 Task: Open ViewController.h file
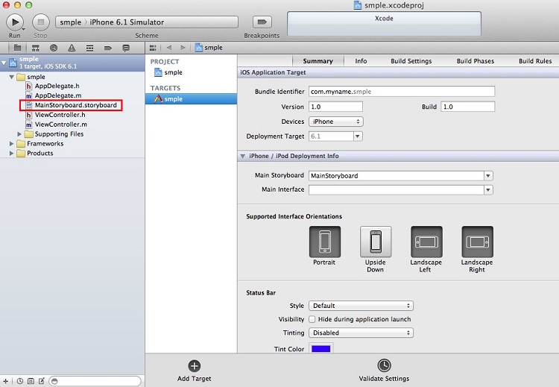[x=60, y=115]
